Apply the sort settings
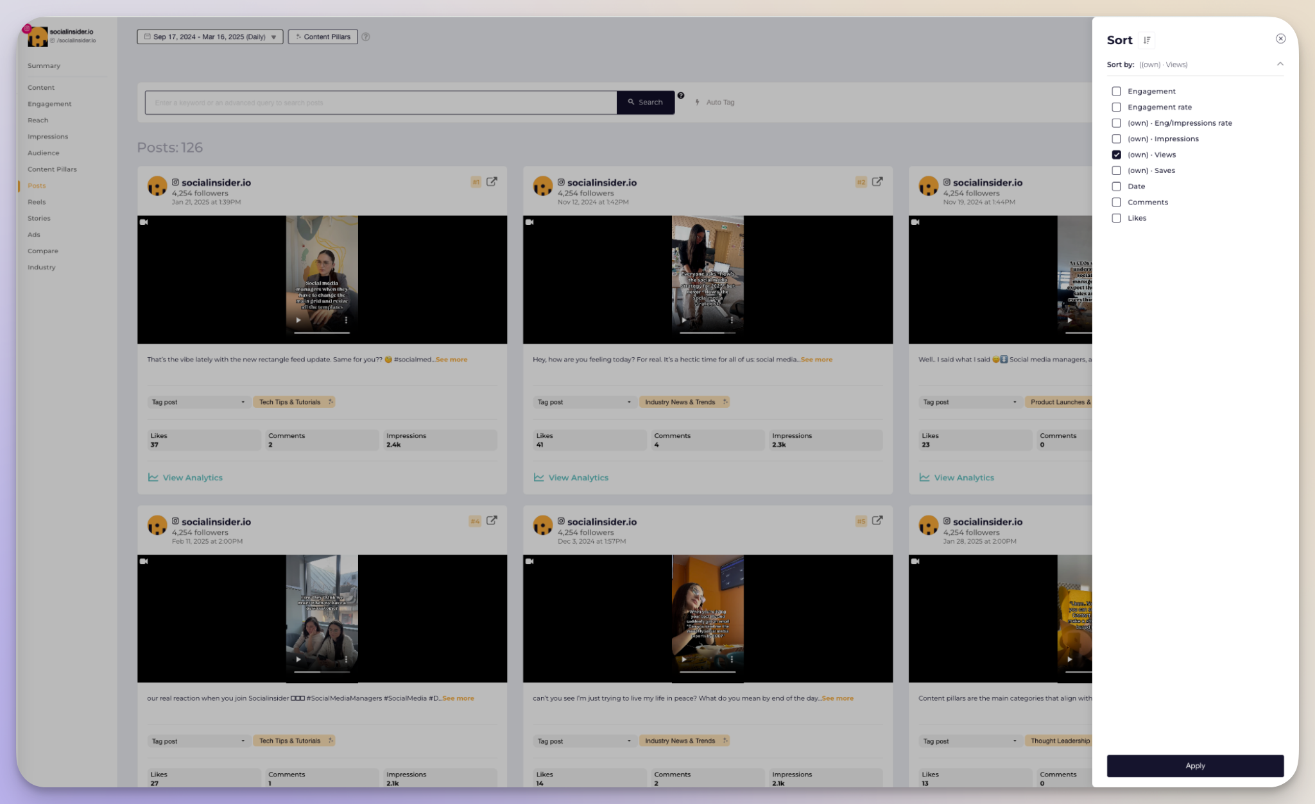1315x804 pixels. 1195,766
